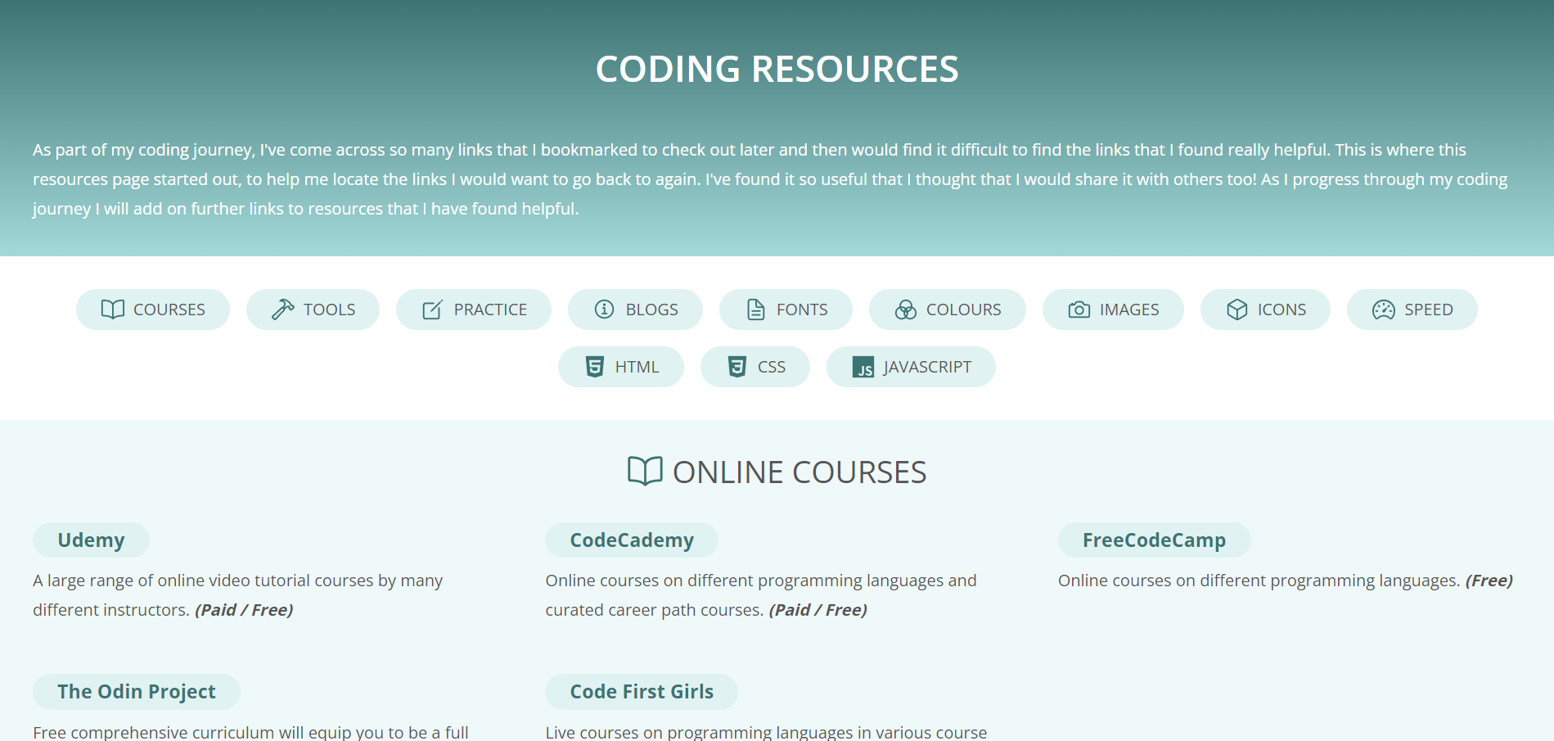Select the SPEED nav label
The image size is (1554, 741).
(x=1429, y=310)
